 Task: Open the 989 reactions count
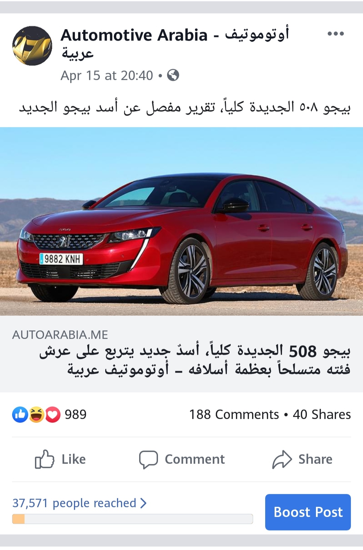(76, 414)
